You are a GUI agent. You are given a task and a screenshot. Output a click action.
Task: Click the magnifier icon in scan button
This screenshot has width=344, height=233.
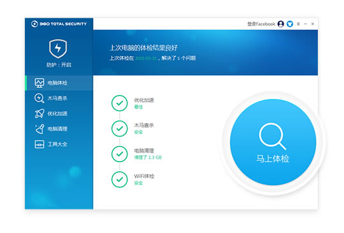pyautogui.click(x=272, y=136)
